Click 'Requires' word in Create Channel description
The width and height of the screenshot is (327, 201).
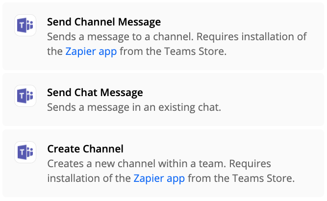point(250,164)
